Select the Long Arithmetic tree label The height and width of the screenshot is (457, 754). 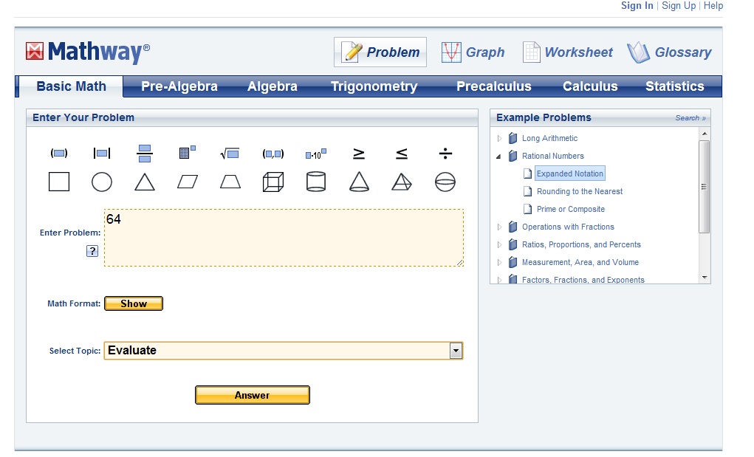[x=549, y=138]
